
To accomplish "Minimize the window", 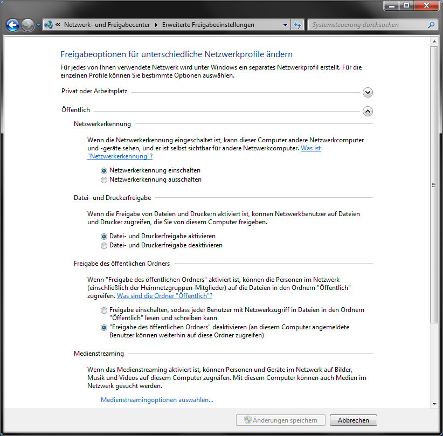I will (x=392, y=5).
